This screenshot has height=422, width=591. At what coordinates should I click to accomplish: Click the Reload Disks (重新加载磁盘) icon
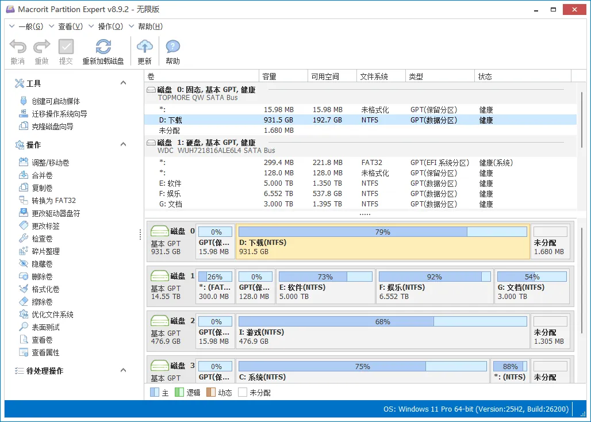point(103,47)
